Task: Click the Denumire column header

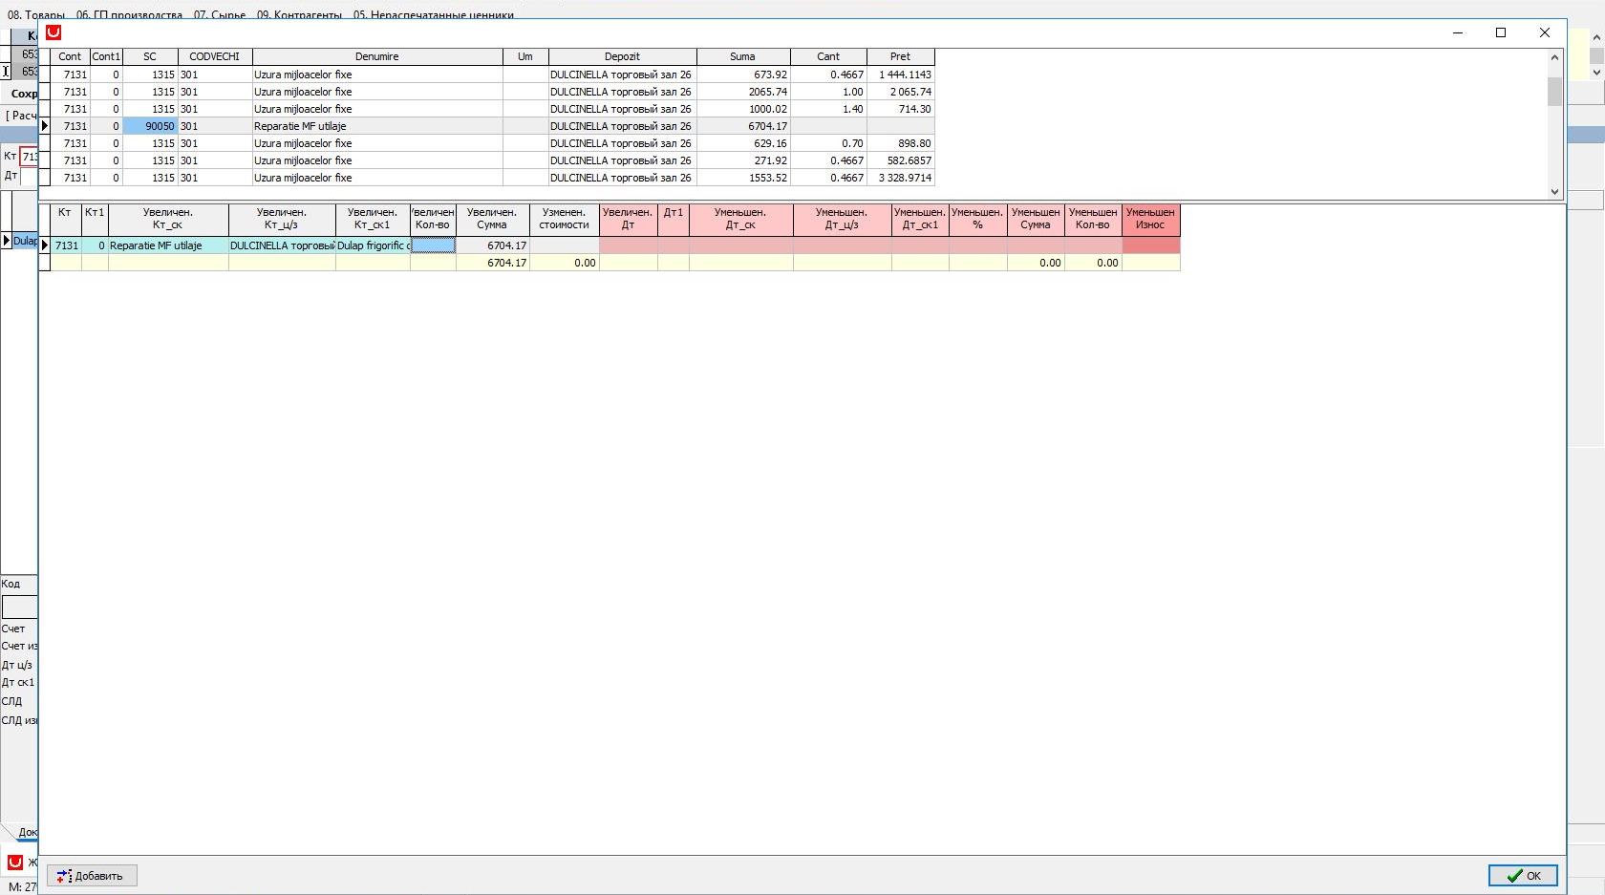Action: tap(377, 57)
